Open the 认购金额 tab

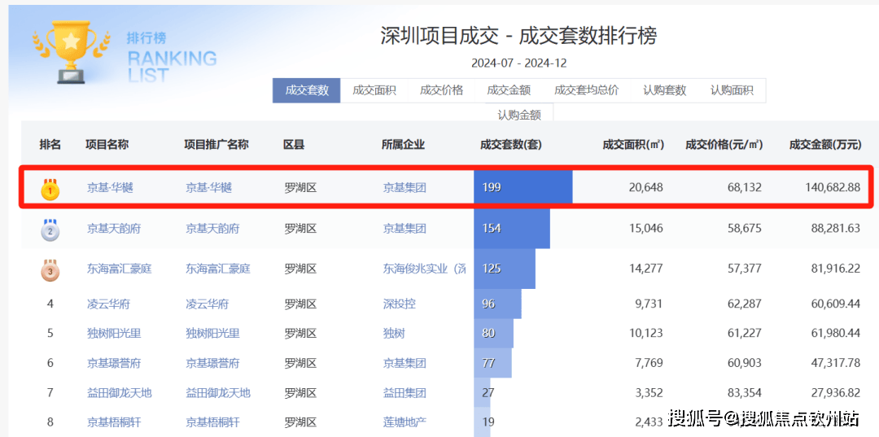point(519,114)
